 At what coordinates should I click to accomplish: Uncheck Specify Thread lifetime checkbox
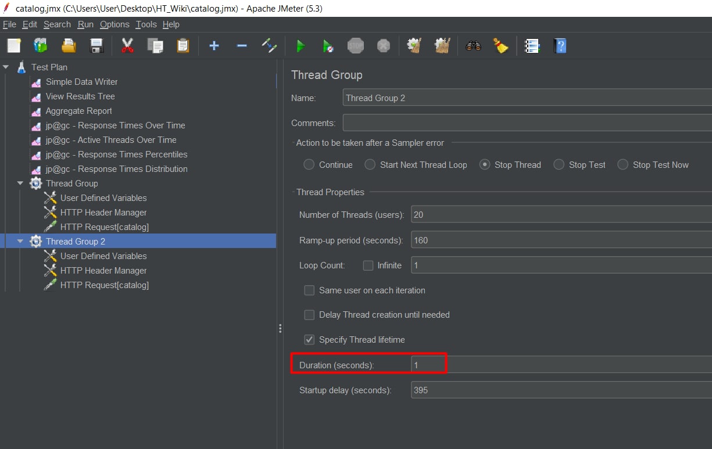pyautogui.click(x=309, y=340)
